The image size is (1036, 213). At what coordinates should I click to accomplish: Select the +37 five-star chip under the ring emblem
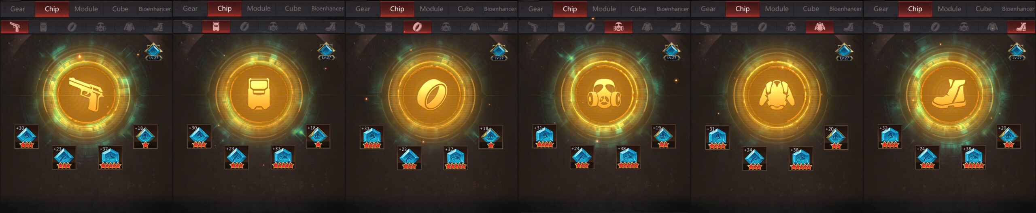[x=456, y=158]
